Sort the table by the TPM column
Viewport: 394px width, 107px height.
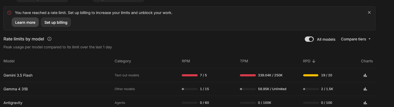tap(244, 61)
